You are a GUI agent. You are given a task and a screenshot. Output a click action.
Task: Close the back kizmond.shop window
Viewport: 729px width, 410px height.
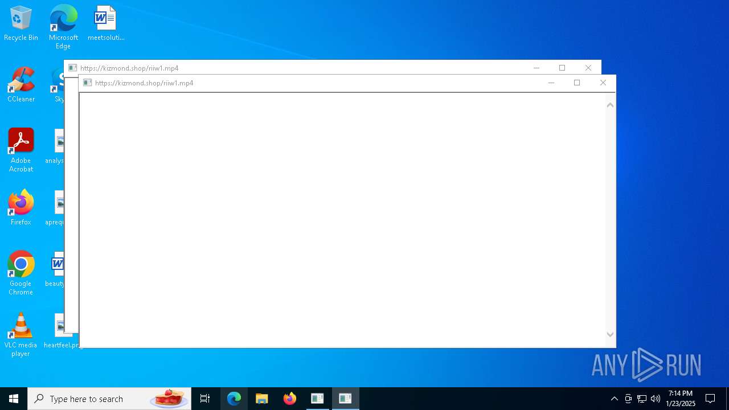tap(588, 68)
